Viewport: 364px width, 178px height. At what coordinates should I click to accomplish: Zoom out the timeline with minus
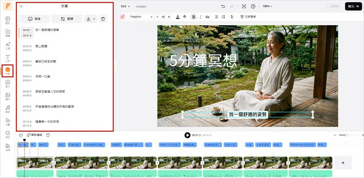(335, 135)
